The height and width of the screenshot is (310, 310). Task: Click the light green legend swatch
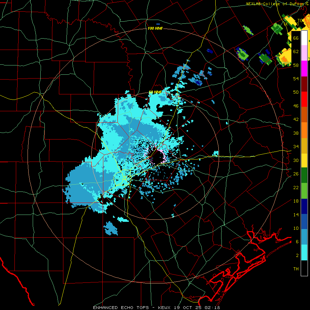pos(304,191)
